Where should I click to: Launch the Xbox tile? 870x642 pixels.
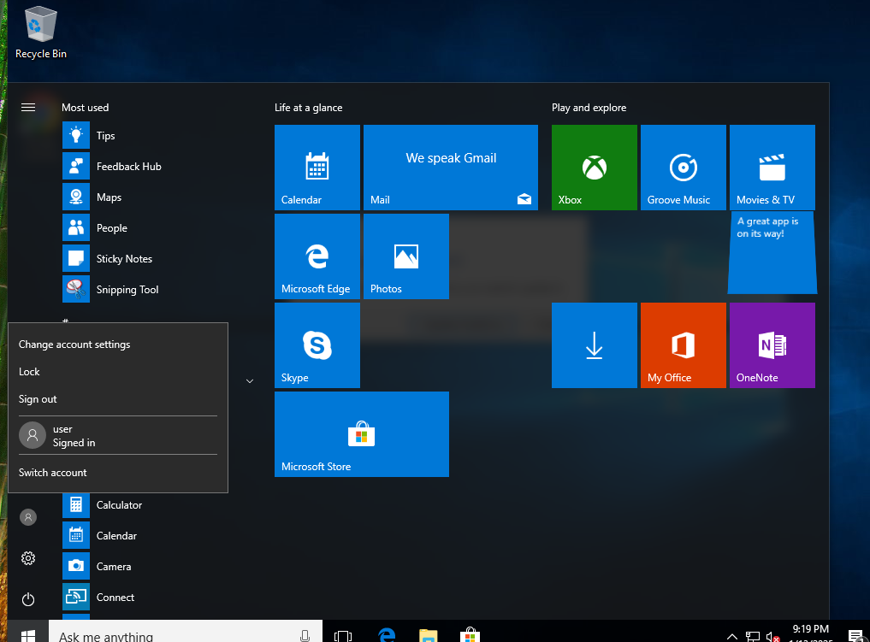(x=595, y=168)
